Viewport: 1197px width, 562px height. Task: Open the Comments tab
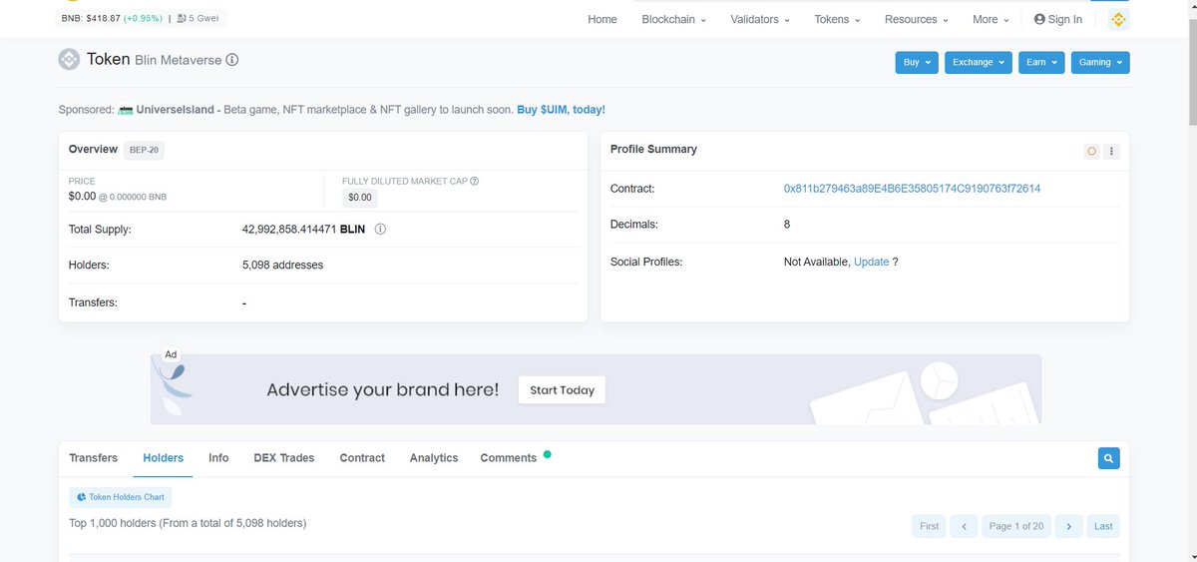click(509, 458)
